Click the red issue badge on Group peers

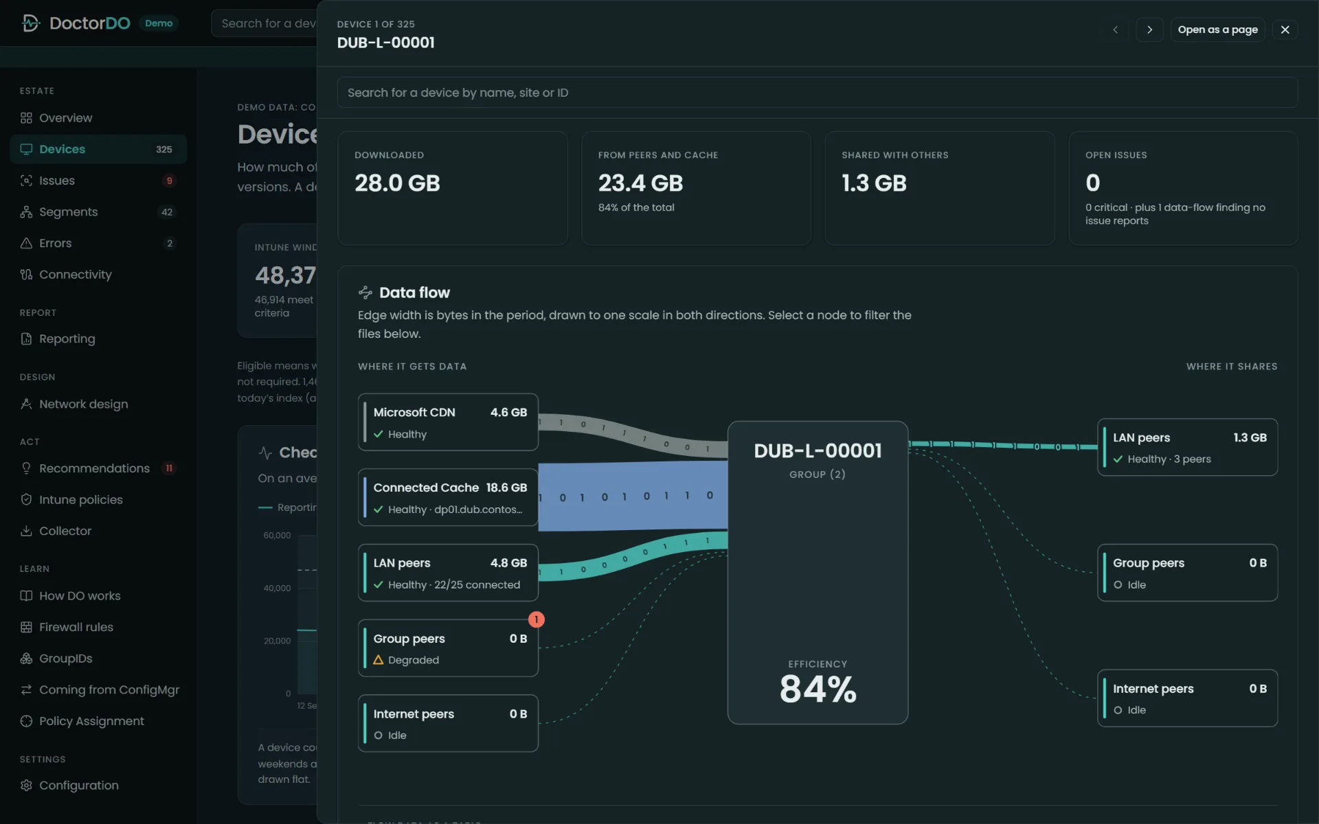click(537, 619)
